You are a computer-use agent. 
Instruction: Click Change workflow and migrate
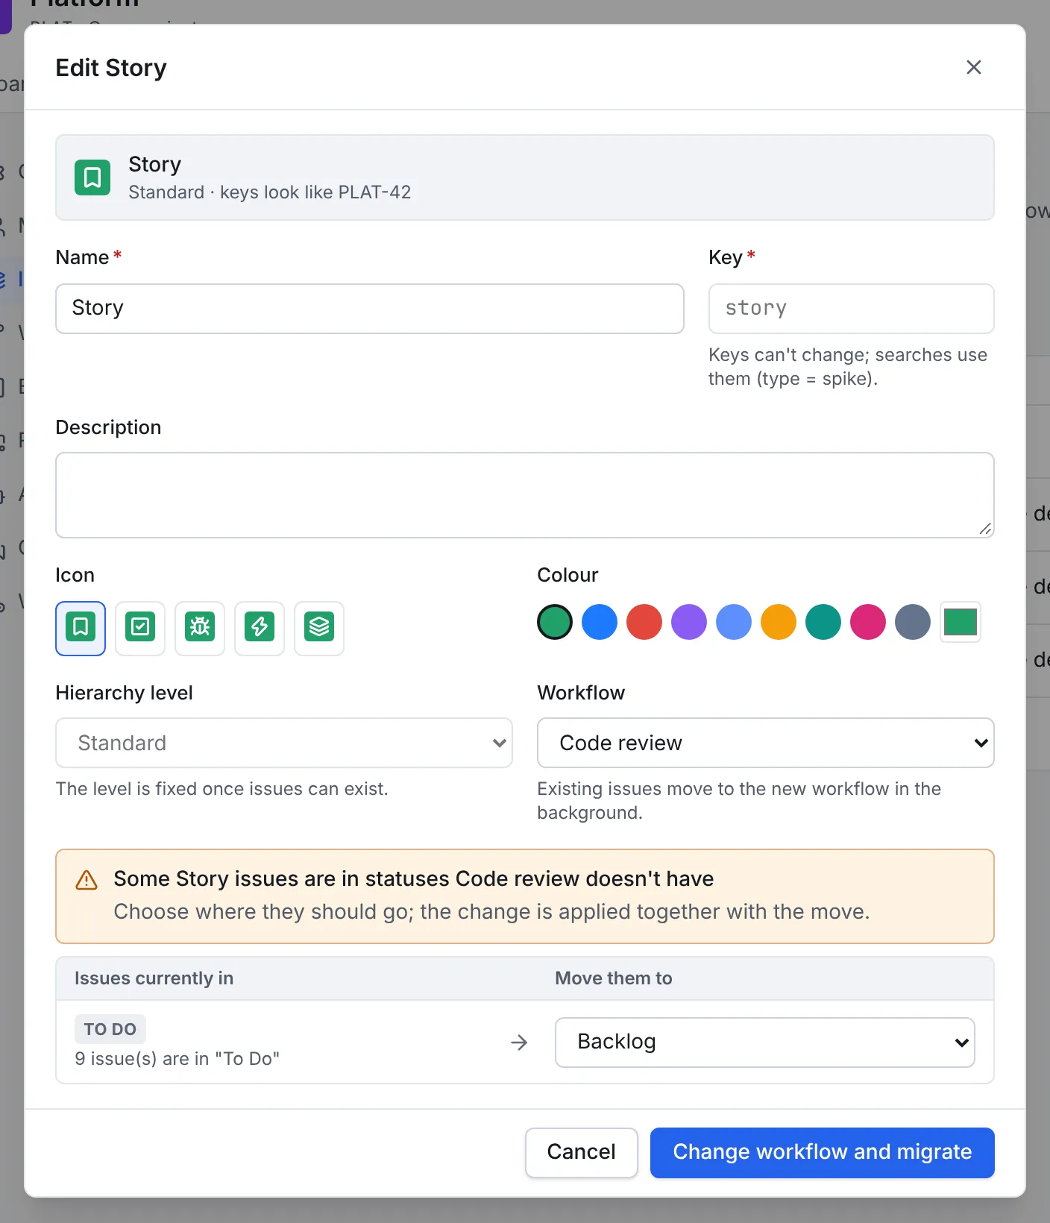[x=823, y=1152]
